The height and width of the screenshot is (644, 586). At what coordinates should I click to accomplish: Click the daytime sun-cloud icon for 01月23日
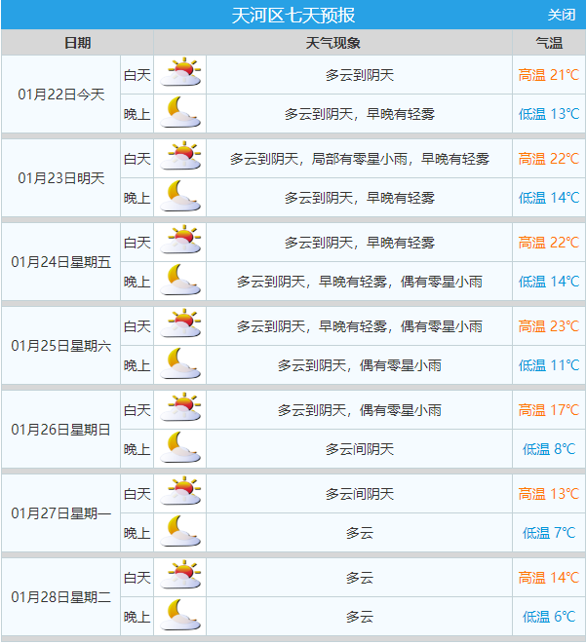click(x=180, y=158)
